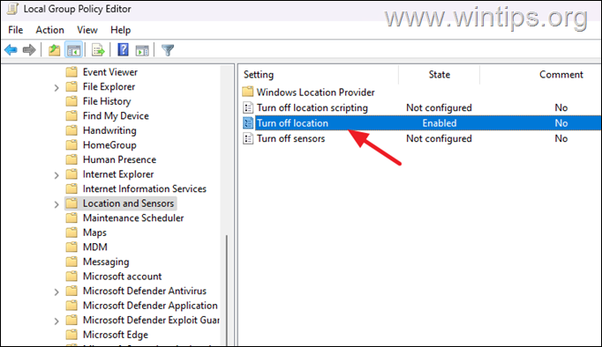Select Microsoft Defender Exploit Guard tree item
The width and height of the screenshot is (602, 347).
pyautogui.click(x=151, y=320)
